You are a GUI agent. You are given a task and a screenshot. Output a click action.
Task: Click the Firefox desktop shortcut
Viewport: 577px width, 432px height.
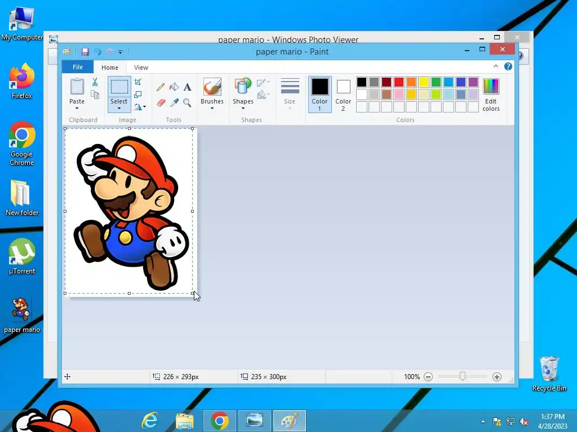(22, 81)
